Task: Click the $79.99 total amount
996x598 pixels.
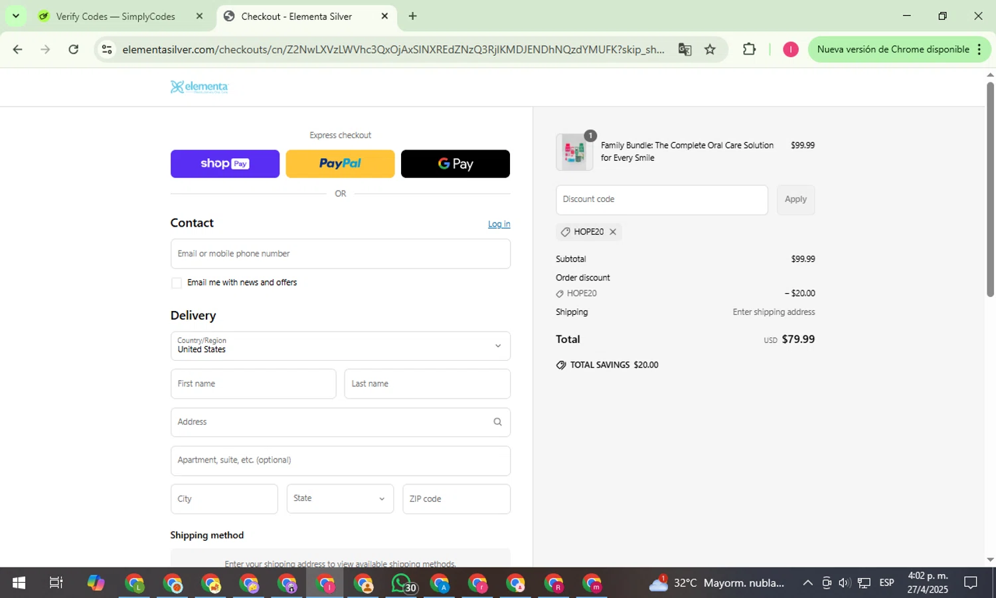Action: point(798,340)
